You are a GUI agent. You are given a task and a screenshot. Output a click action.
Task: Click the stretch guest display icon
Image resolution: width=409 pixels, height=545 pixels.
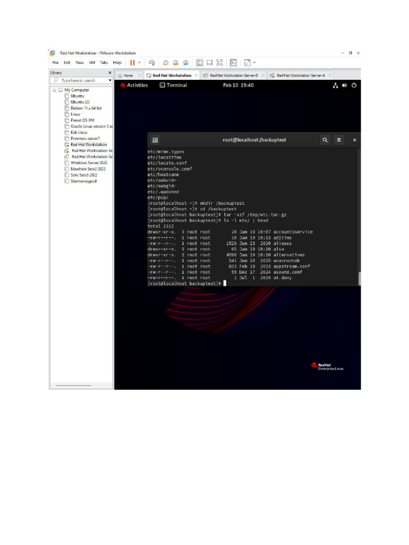[x=247, y=63]
